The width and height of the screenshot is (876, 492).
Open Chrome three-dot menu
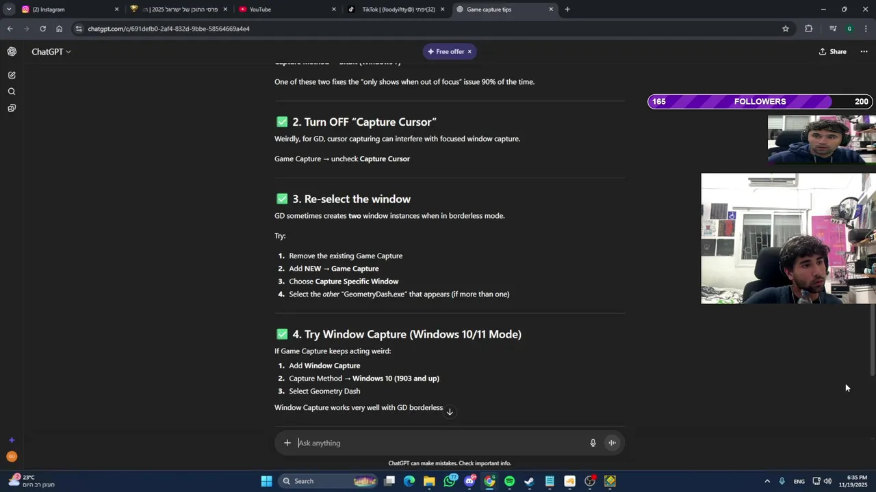(x=866, y=29)
